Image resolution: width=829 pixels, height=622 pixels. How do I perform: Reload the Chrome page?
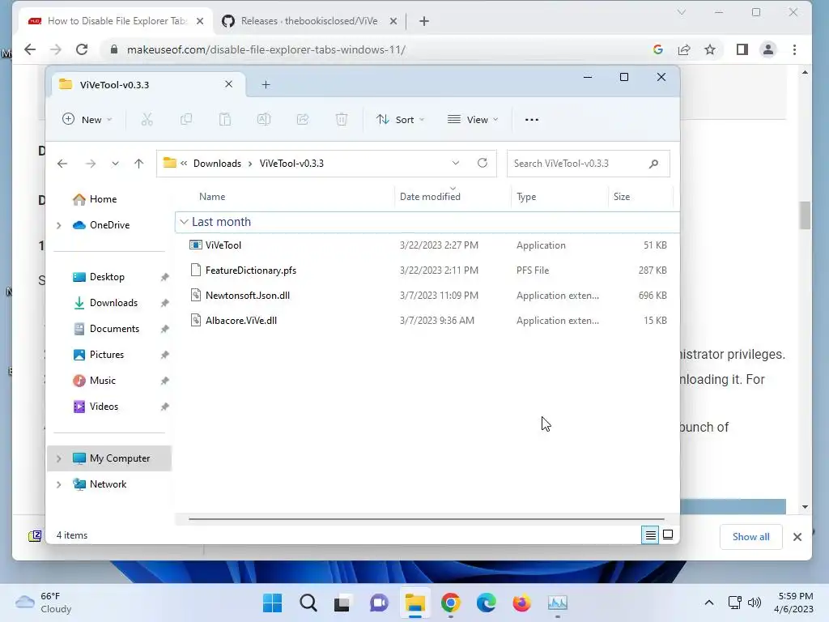click(x=82, y=49)
